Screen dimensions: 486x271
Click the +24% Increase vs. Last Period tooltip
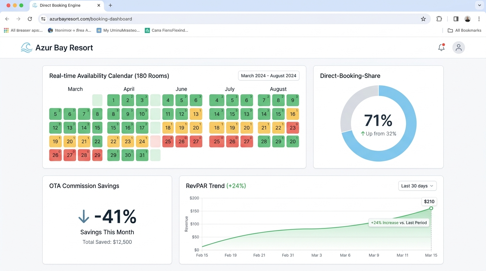click(399, 223)
